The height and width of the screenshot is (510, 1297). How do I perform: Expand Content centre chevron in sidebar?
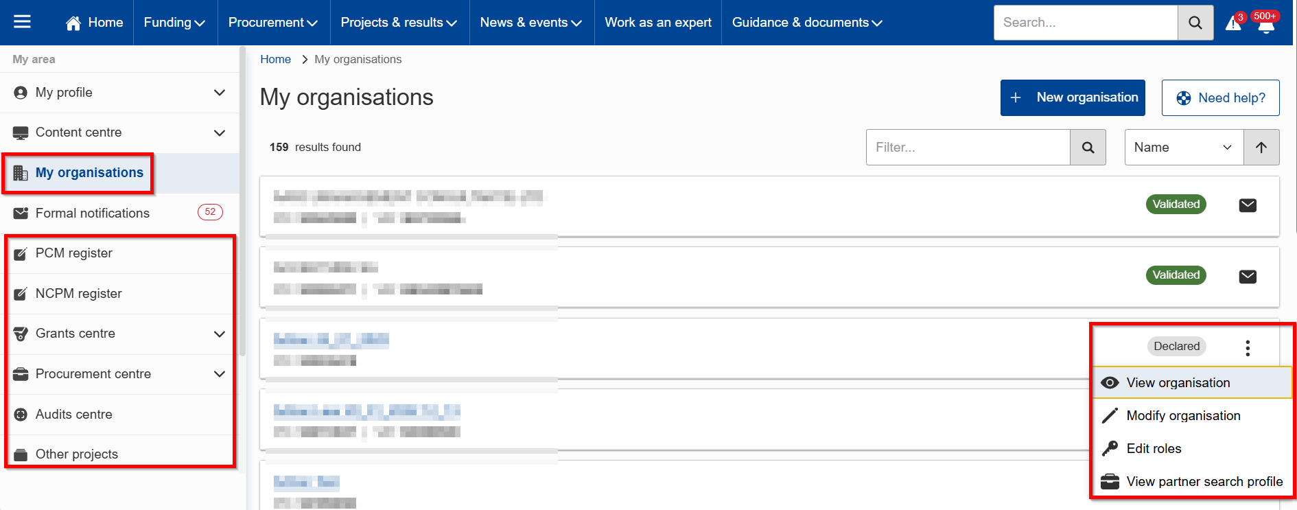pos(220,132)
